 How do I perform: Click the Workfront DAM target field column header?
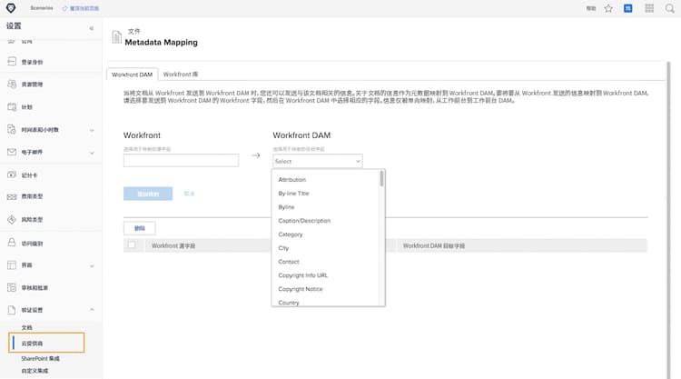433,245
